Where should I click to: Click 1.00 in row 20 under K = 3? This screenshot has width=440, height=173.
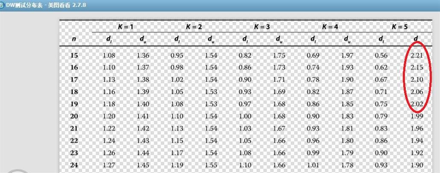coord(245,116)
